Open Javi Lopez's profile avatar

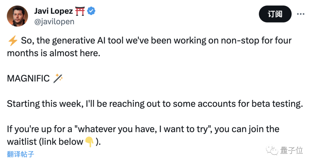(17, 16)
